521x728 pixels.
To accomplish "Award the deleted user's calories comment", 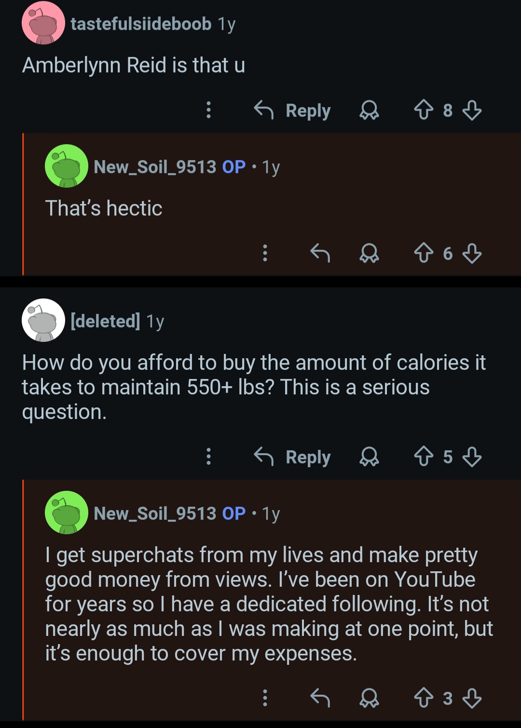I will pos(369,457).
